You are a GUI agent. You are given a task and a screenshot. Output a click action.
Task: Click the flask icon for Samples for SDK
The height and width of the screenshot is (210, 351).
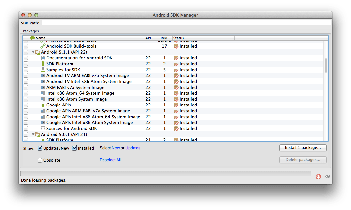tap(43, 70)
